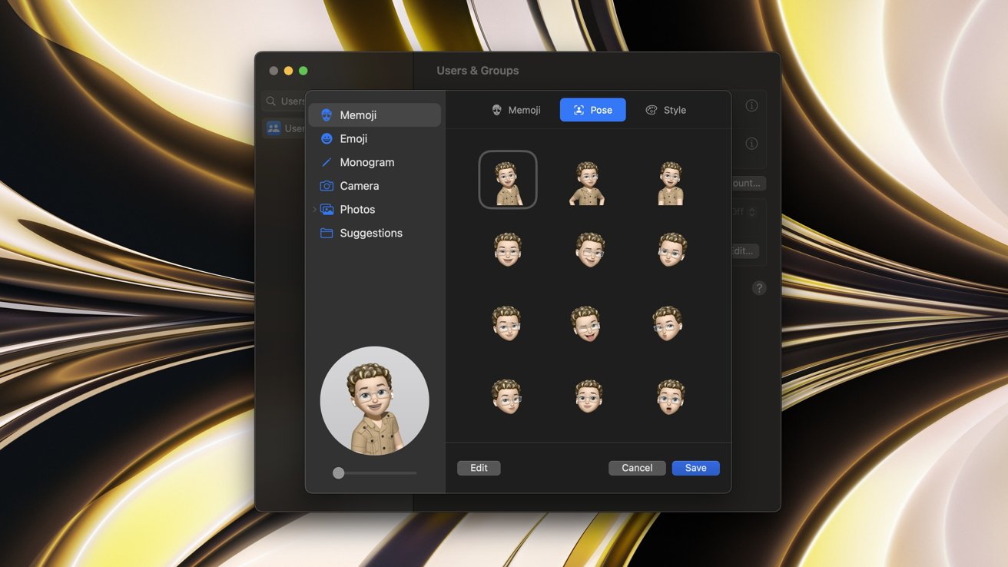This screenshot has width=1008, height=567.
Task: Switch to the Style tab
Action: pos(665,110)
